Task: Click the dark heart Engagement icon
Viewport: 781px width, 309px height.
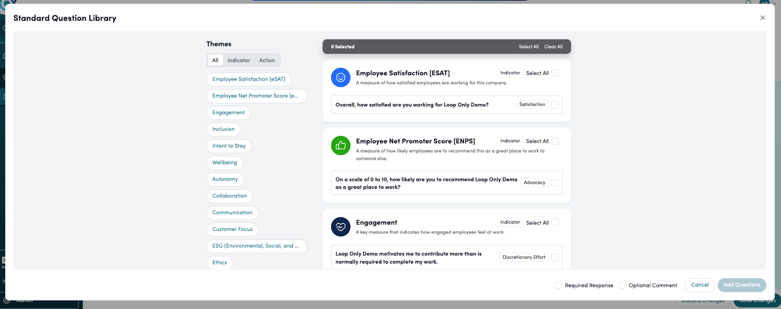Action: (x=340, y=227)
